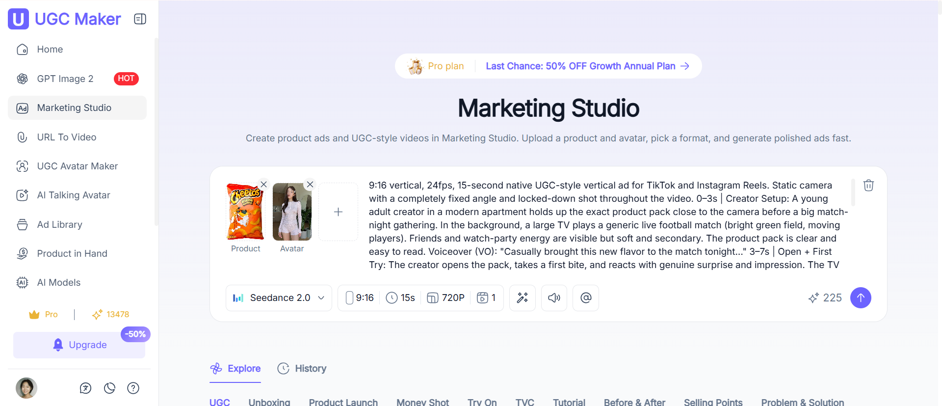Collapse the sidebar panel icon
Screen dimensions: 942x406
pyautogui.click(x=140, y=19)
